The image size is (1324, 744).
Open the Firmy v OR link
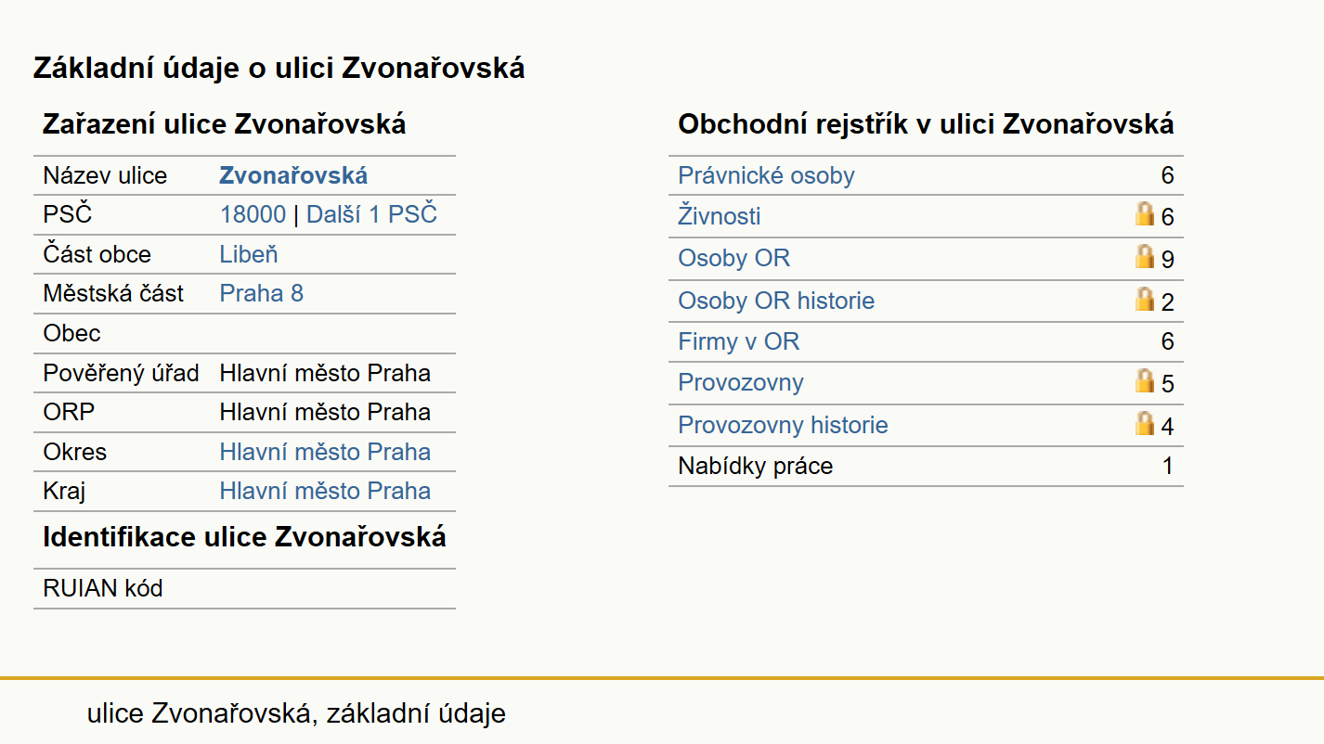[x=738, y=341]
